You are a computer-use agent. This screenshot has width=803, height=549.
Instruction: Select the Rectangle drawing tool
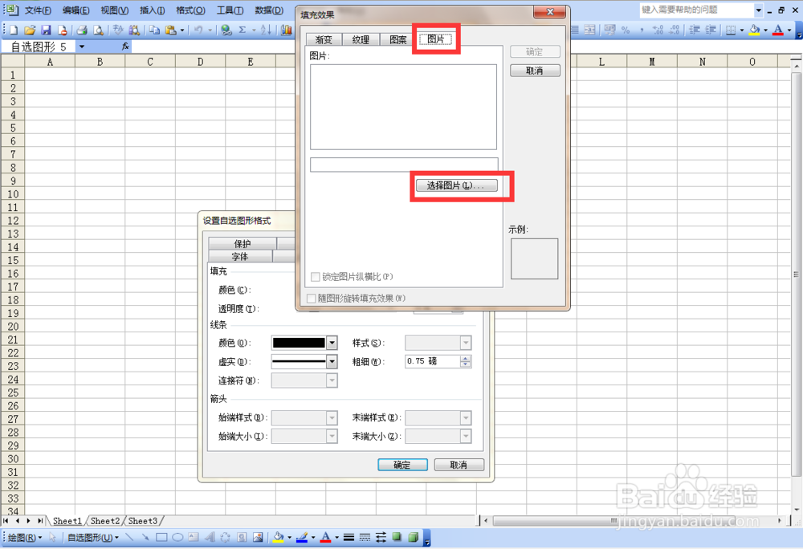tap(161, 536)
